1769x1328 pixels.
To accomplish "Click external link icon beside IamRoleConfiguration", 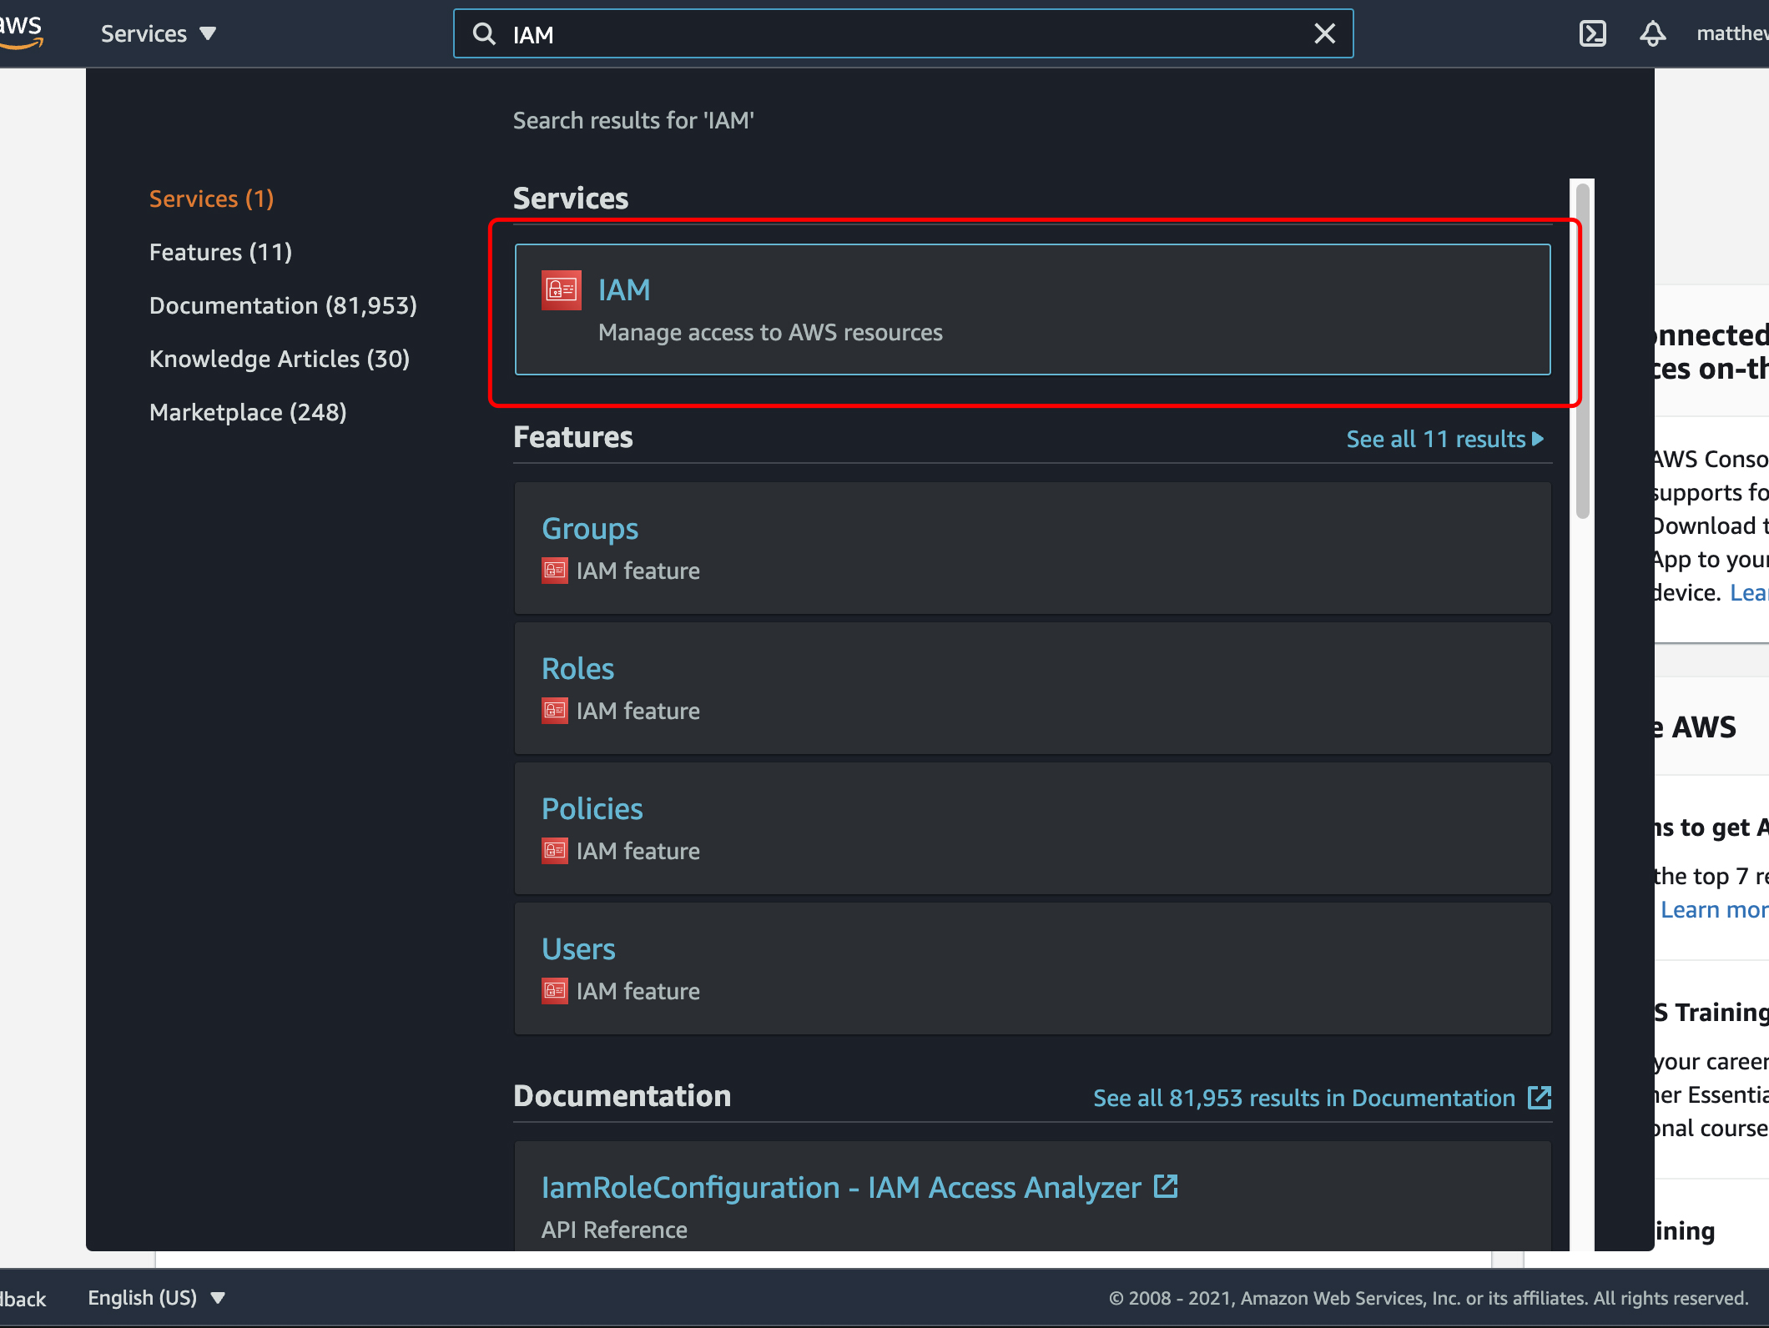I will tap(1166, 1186).
